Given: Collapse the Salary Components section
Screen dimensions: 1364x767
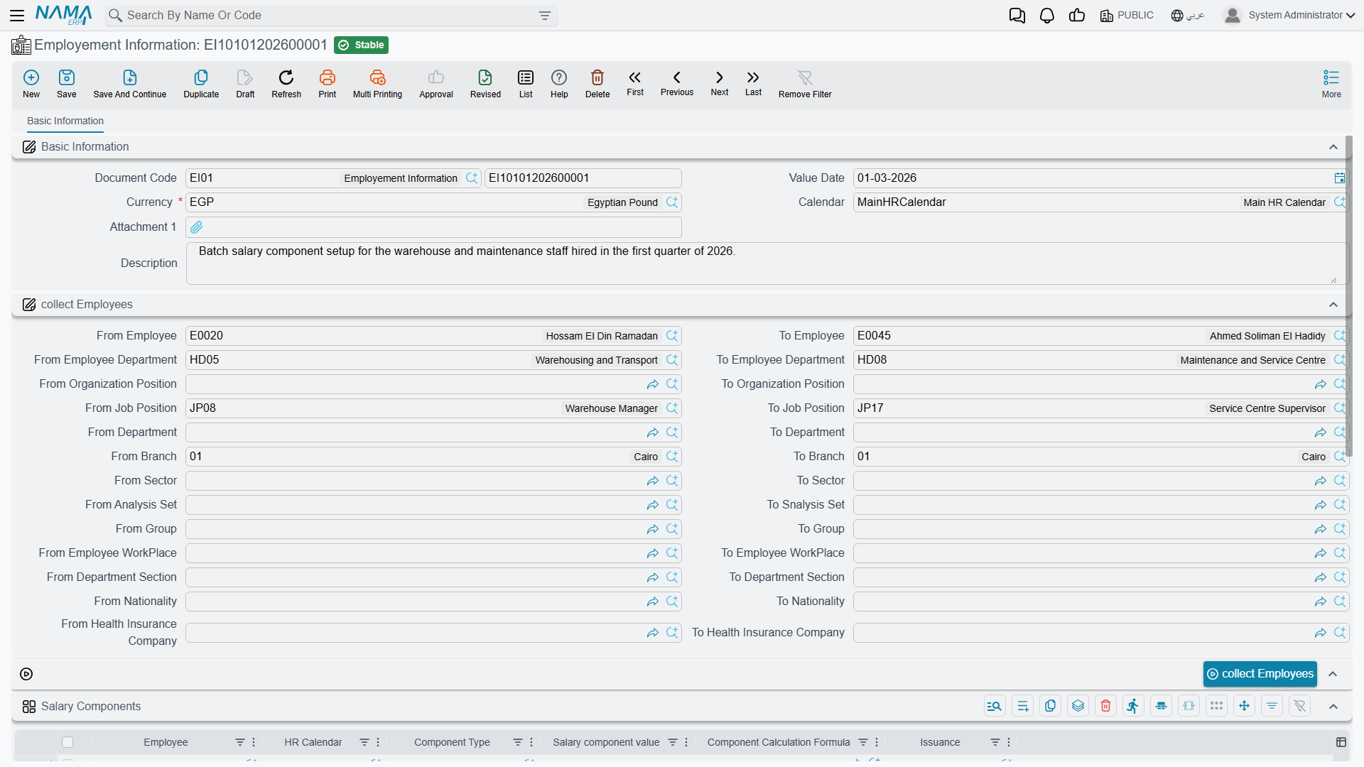Looking at the screenshot, I should point(1333,707).
